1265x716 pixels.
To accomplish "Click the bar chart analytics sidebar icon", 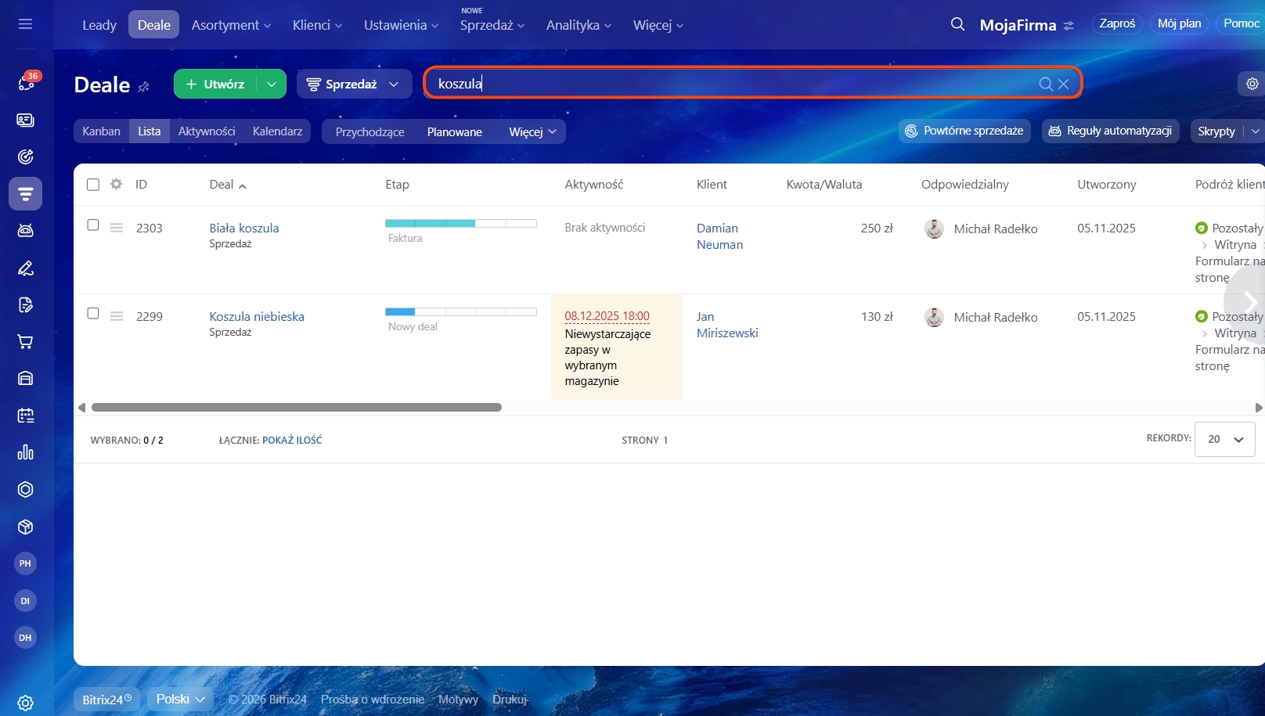I will pos(25,452).
